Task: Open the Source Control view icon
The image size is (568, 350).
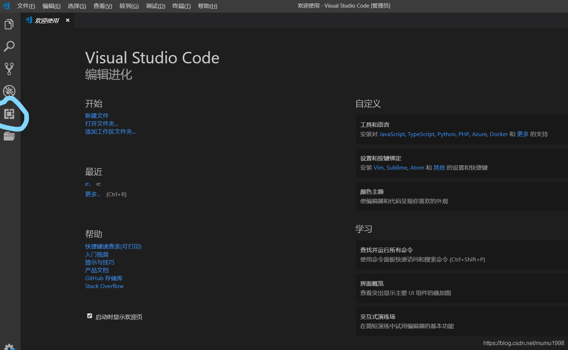Action: [x=9, y=69]
